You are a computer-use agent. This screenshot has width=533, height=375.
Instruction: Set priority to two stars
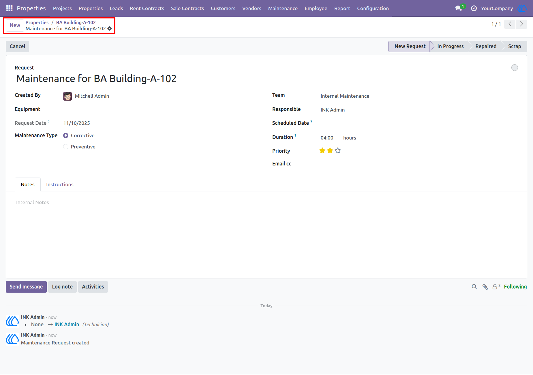coord(330,150)
